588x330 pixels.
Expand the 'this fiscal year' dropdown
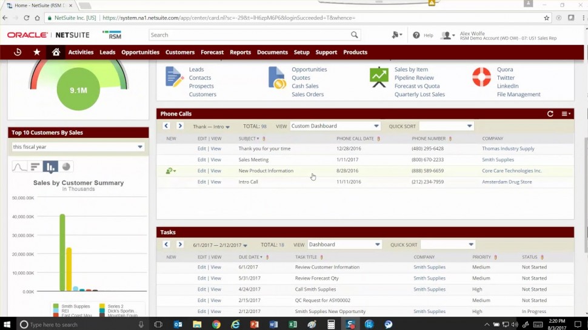(x=140, y=147)
